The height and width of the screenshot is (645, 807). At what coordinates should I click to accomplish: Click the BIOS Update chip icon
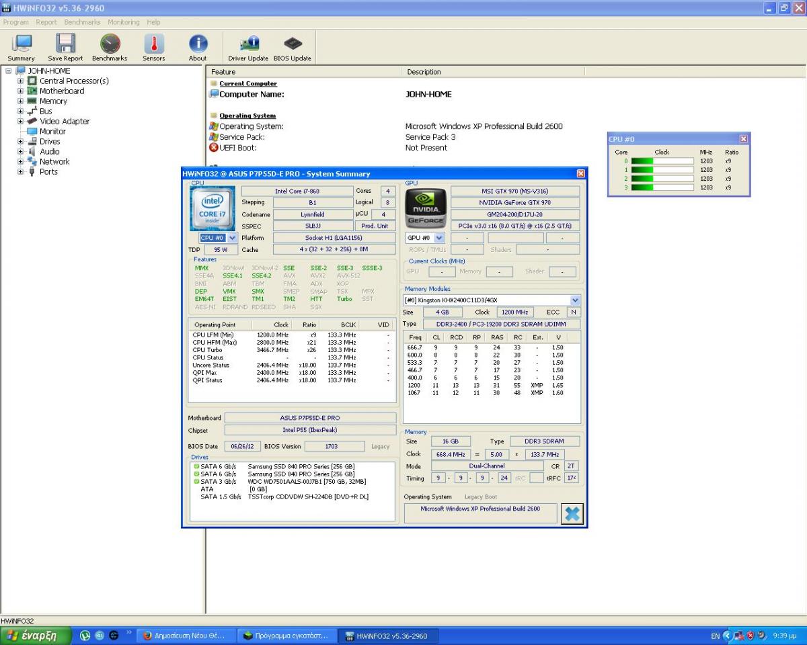point(293,44)
